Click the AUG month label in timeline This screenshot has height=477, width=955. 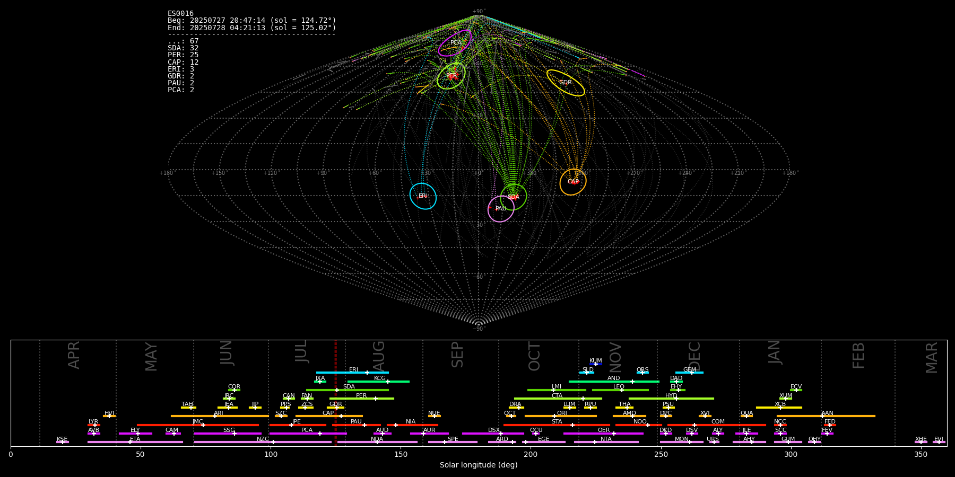(x=379, y=355)
